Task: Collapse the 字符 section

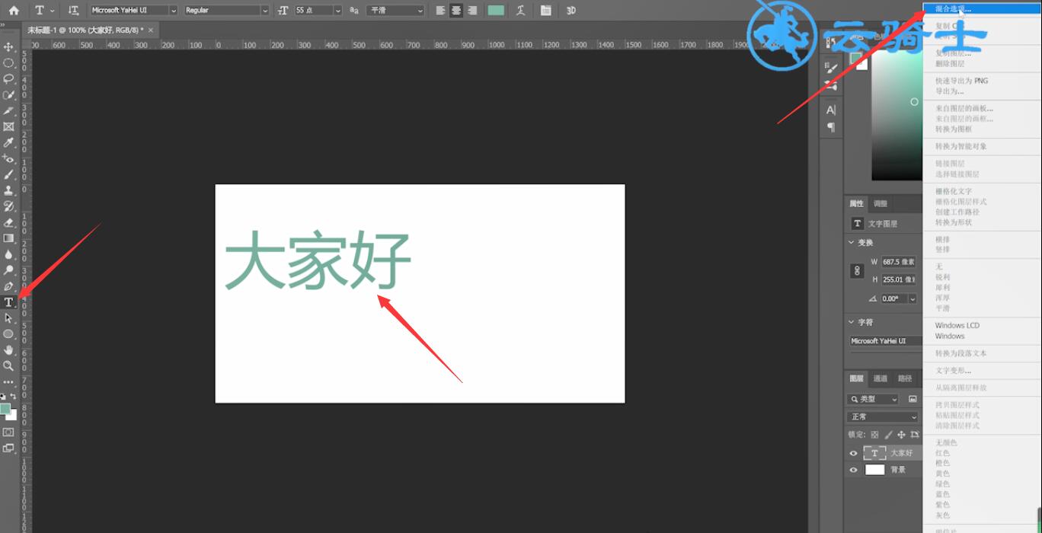Action: 852,322
